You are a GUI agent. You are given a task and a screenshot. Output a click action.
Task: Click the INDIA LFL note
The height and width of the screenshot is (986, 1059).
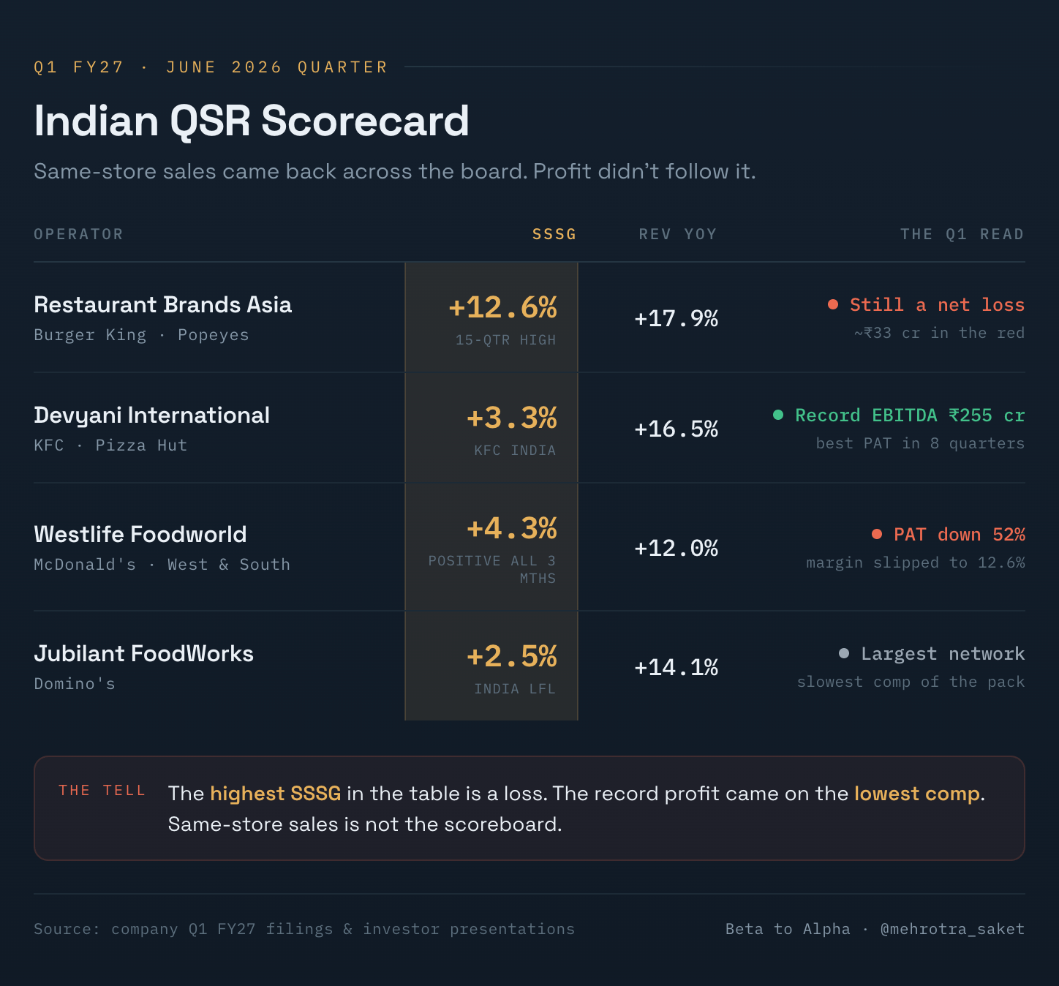pos(515,689)
